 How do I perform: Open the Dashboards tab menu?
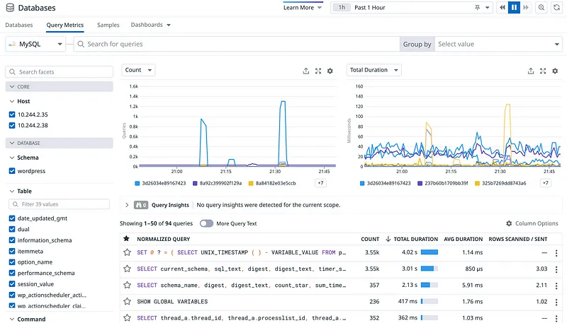click(150, 25)
